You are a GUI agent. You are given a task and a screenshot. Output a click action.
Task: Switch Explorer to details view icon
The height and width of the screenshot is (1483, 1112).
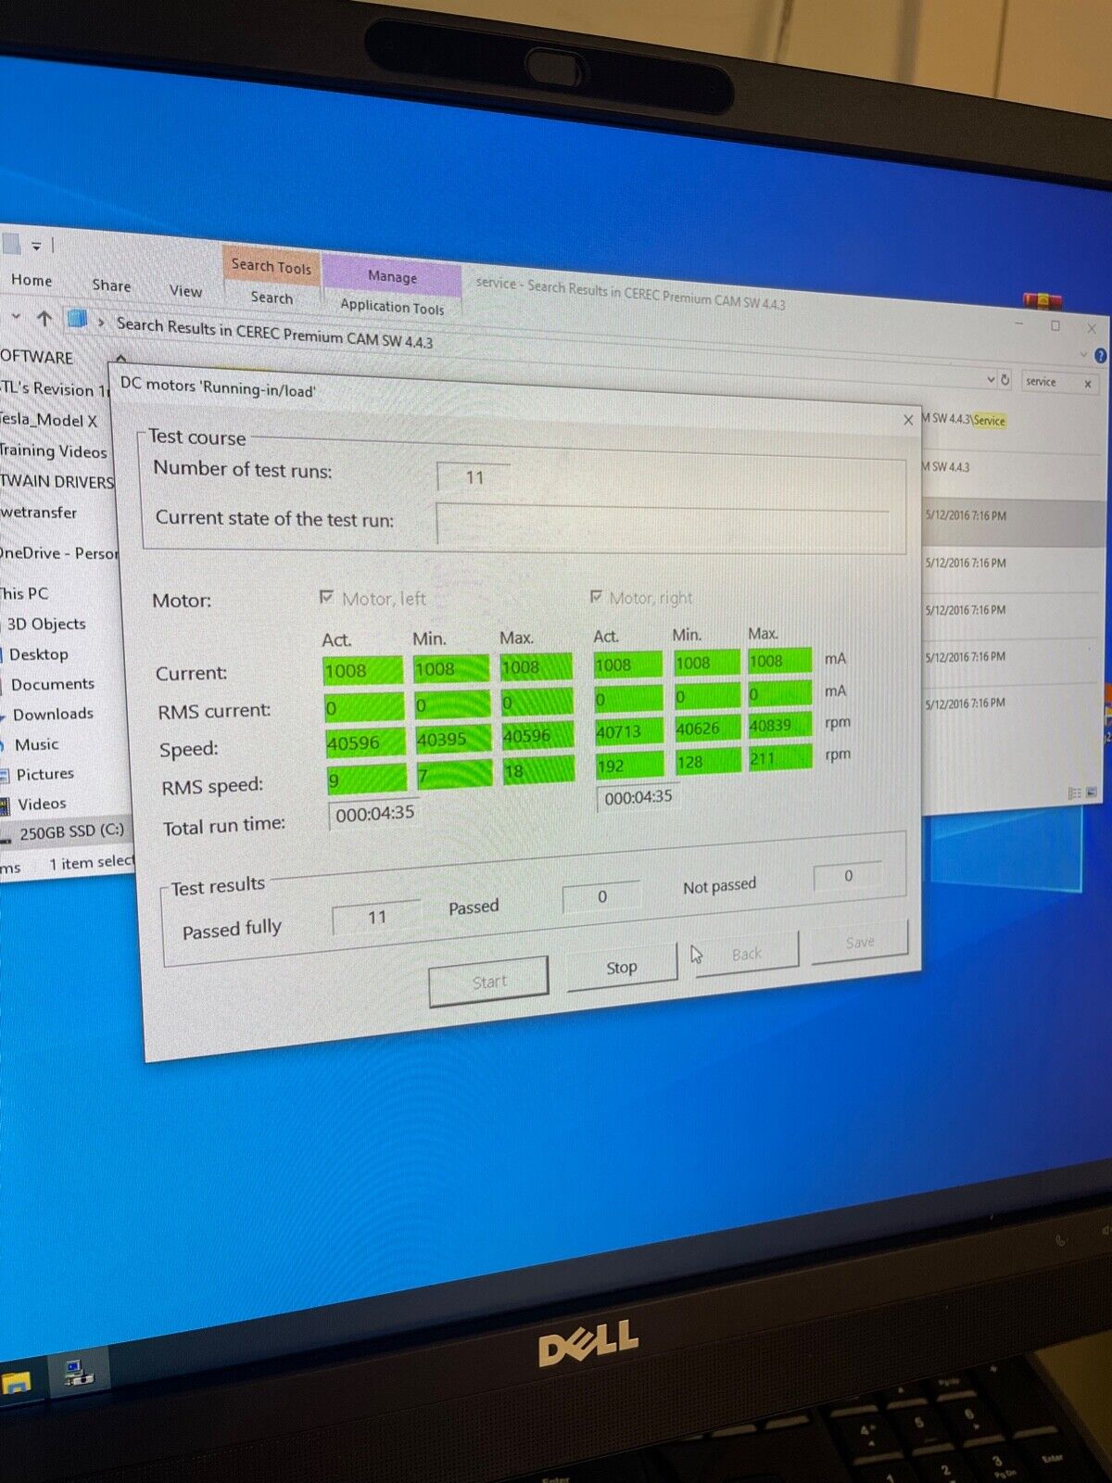[x=1074, y=792]
